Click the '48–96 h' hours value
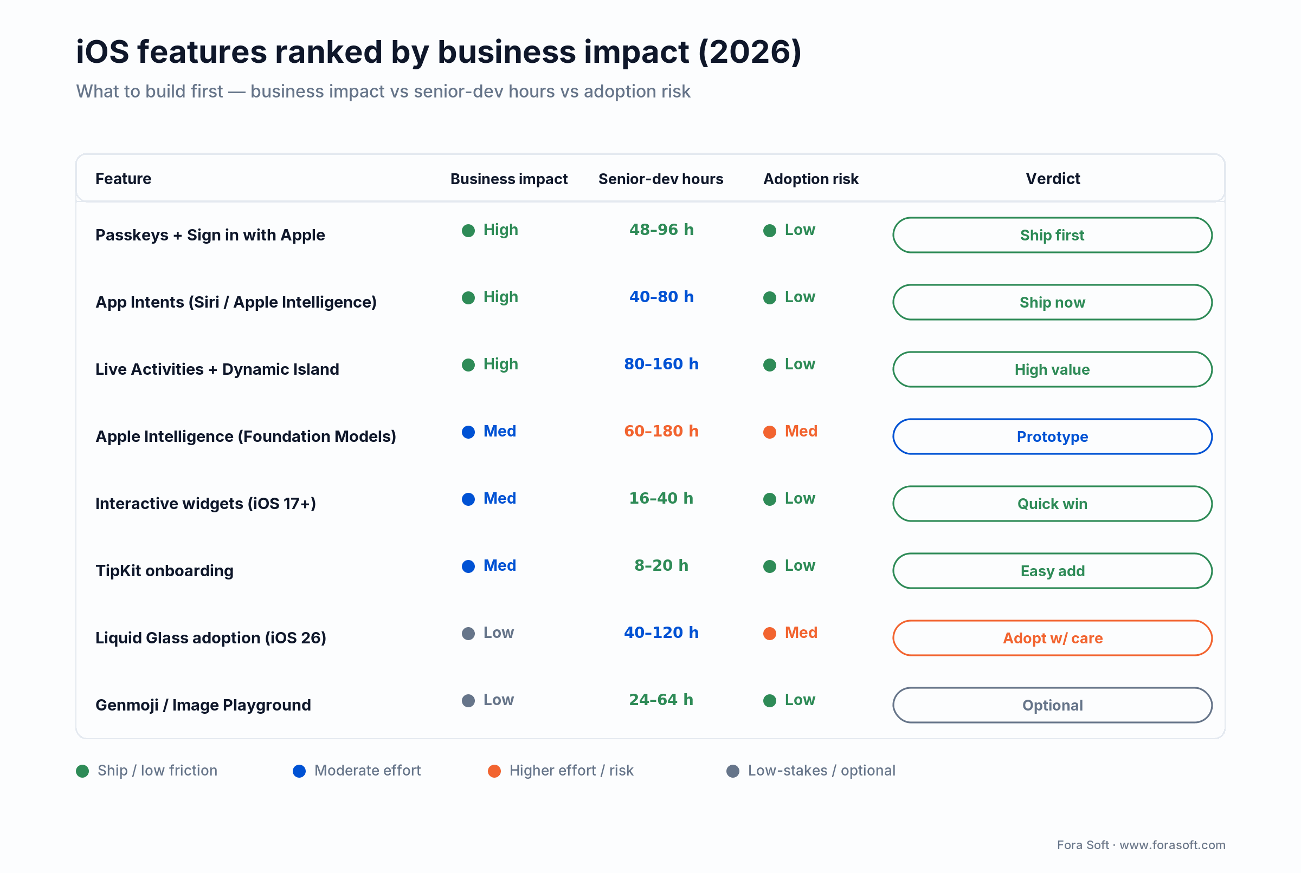This screenshot has width=1301, height=873. pyautogui.click(x=661, y=230)
